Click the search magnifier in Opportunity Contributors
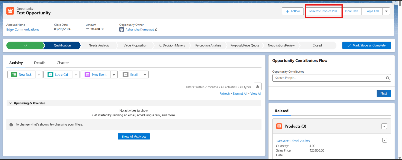 click(x=388, y=78)
